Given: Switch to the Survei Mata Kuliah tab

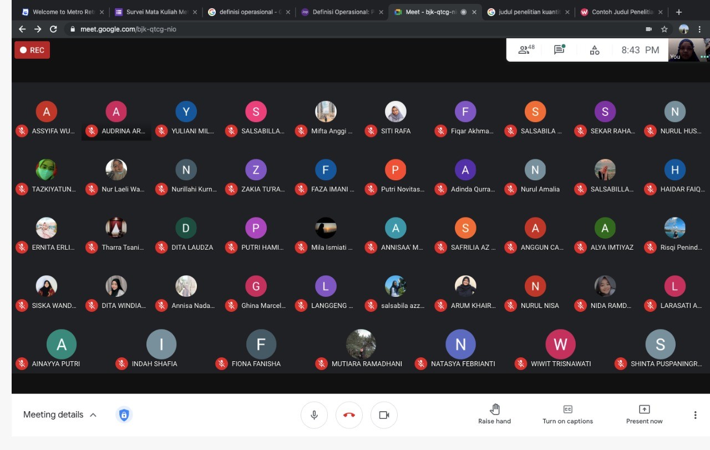Looking at the screenshot, I should point(155,12).
